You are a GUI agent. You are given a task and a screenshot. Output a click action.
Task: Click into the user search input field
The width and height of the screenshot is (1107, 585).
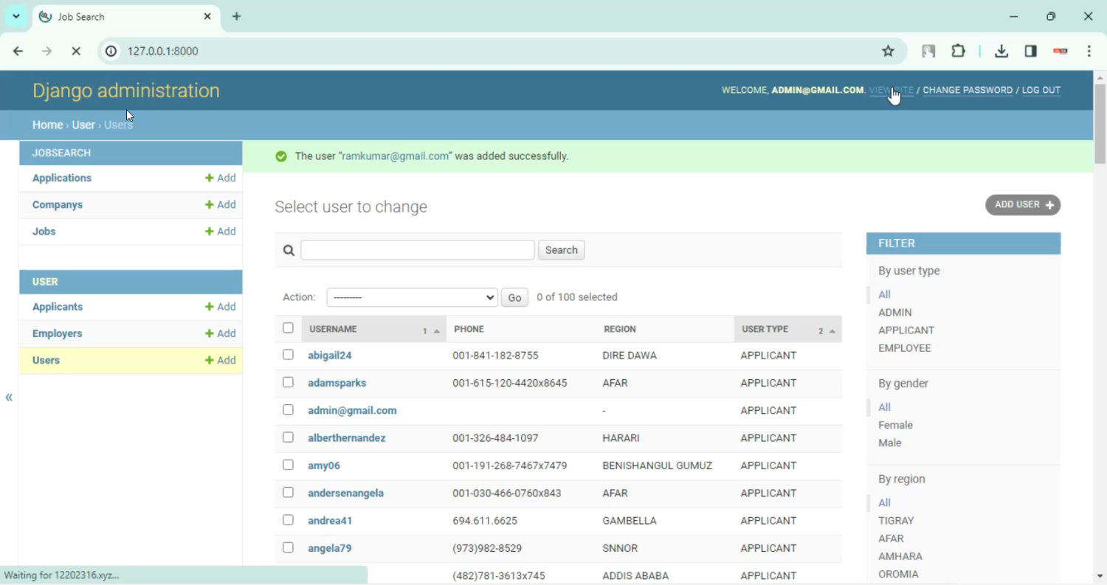[x=417, y=250]
